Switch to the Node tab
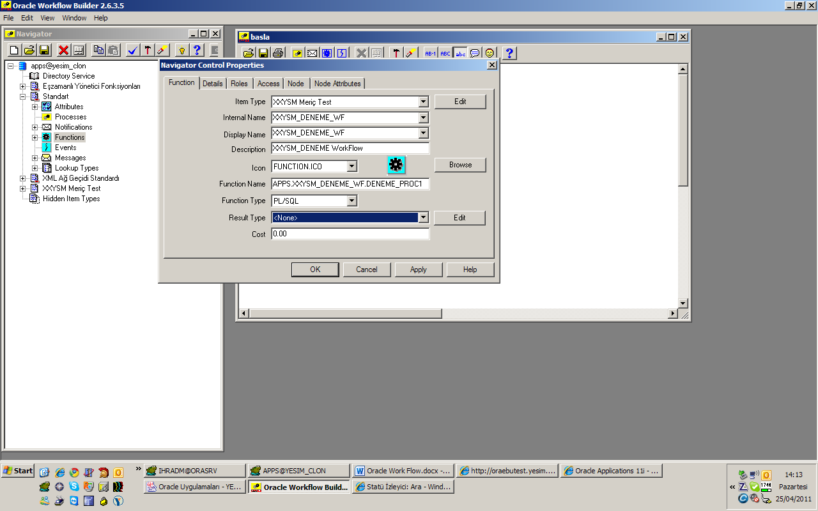 (296, 84)
